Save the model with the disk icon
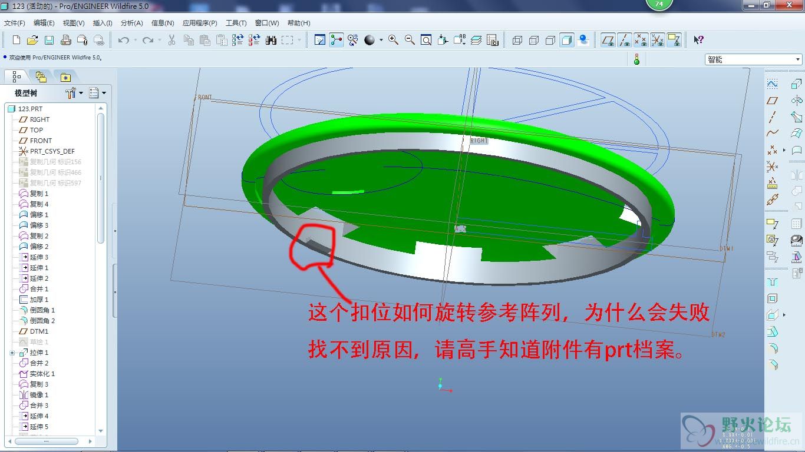Screen dimensions: 805x452 tap(50, 40)
